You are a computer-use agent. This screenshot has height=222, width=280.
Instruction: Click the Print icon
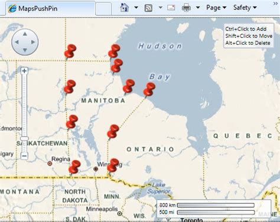tap(186, 8)
